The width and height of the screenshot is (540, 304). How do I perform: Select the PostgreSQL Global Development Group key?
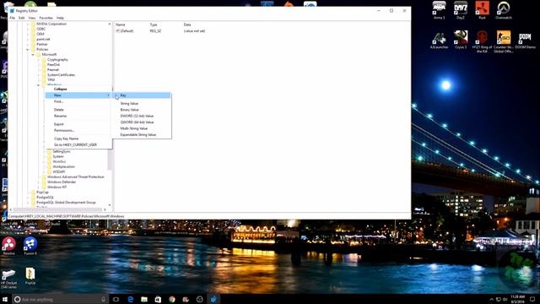point(66,203)
